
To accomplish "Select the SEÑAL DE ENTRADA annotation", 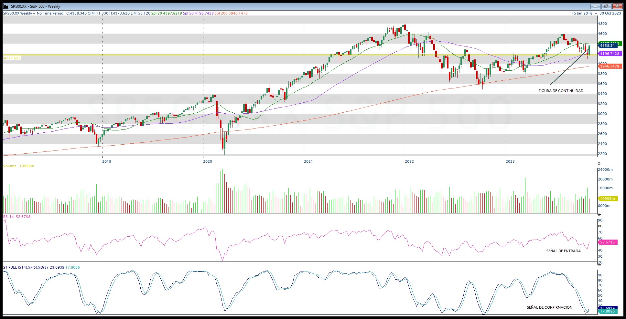I will (563, 251).
